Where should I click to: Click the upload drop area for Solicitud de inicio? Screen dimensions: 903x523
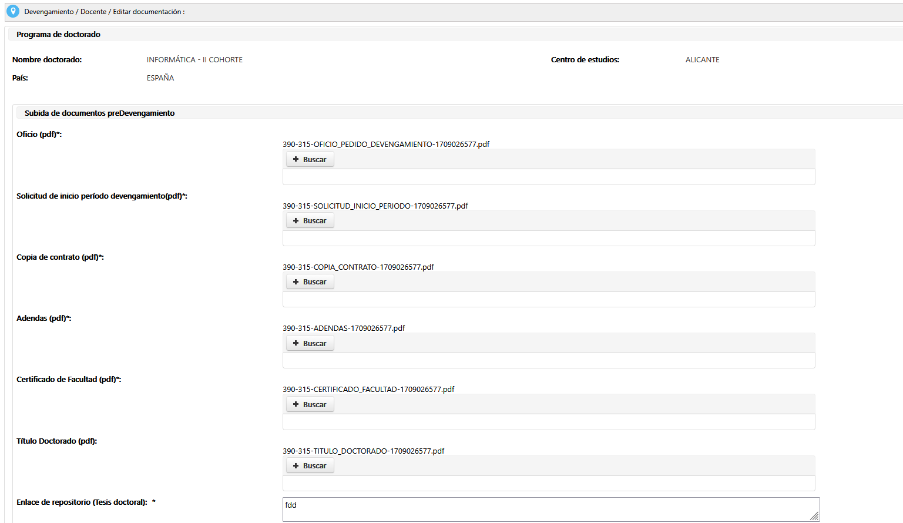pyautogui.click(x=548, y=238)
